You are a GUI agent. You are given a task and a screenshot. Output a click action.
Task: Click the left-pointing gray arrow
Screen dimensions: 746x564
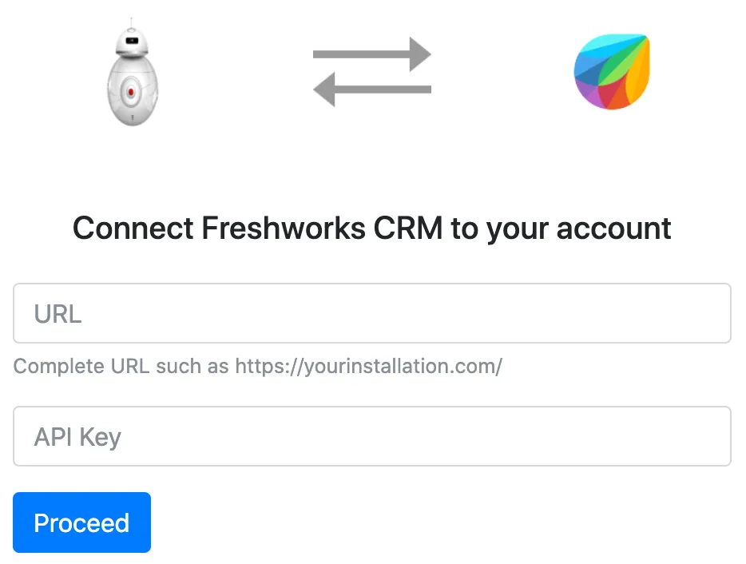372,89
